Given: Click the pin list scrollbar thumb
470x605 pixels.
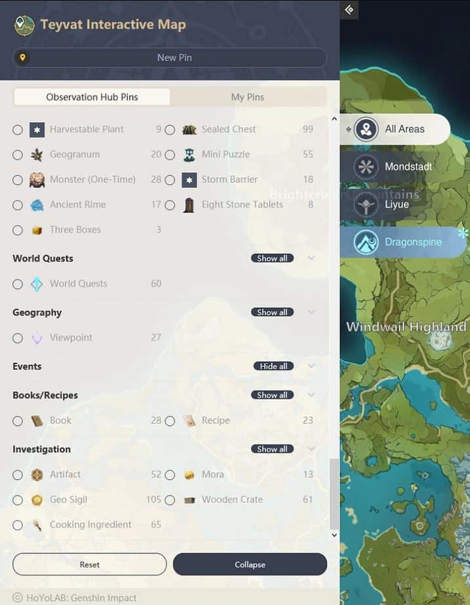Looking at the screenshot, I should point(334,494).
